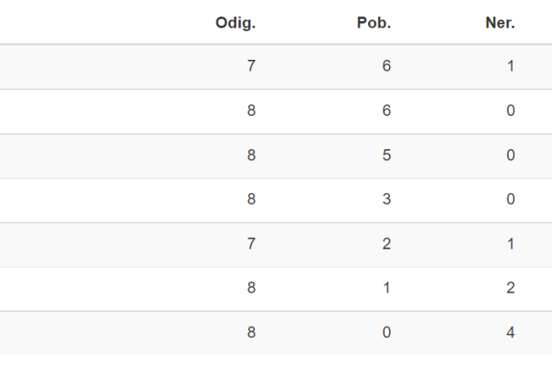Viewport: 552px width, 368px height.
Task: Select the Pob. cell showing 0
Action: [x=386, y=332]
